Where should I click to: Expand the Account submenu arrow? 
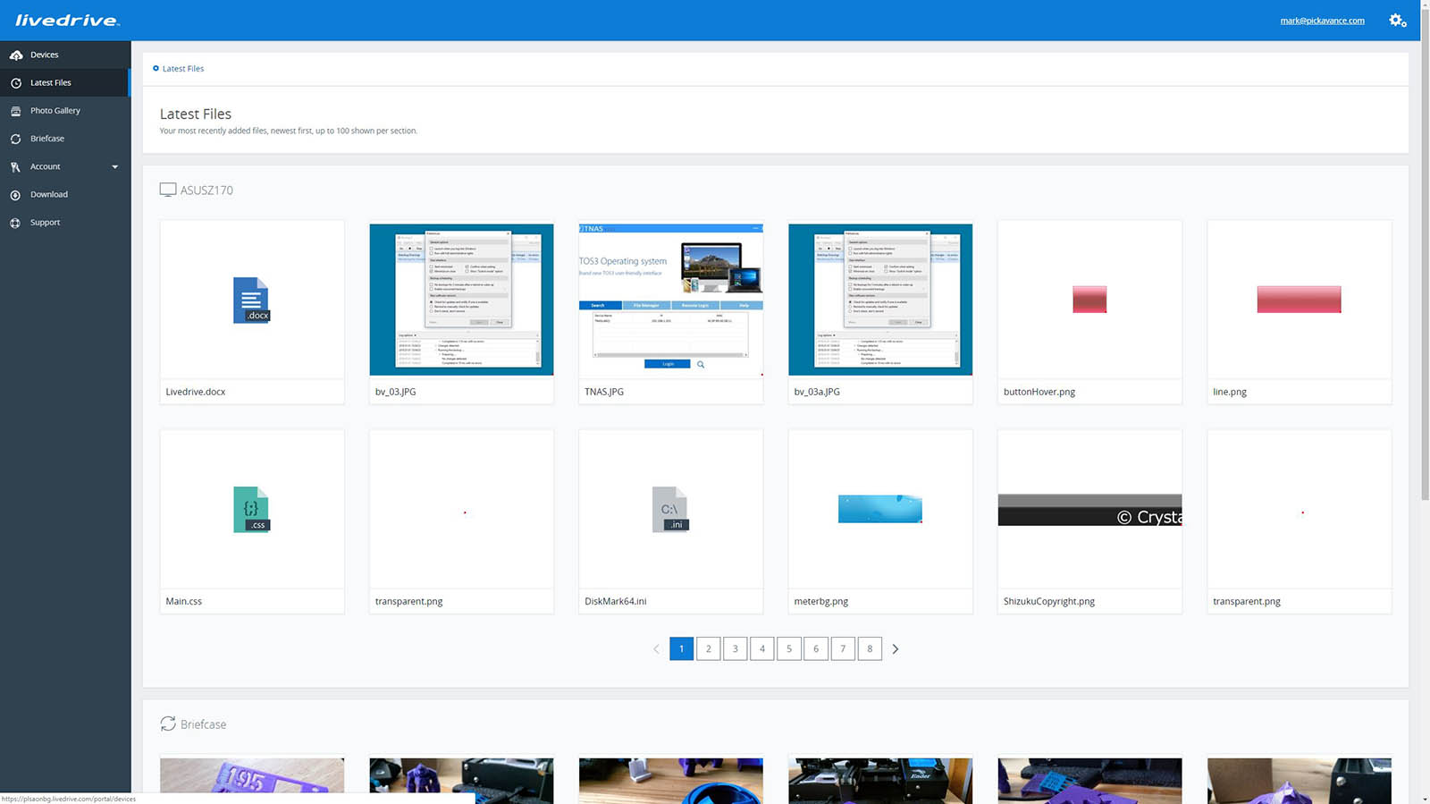114,167
